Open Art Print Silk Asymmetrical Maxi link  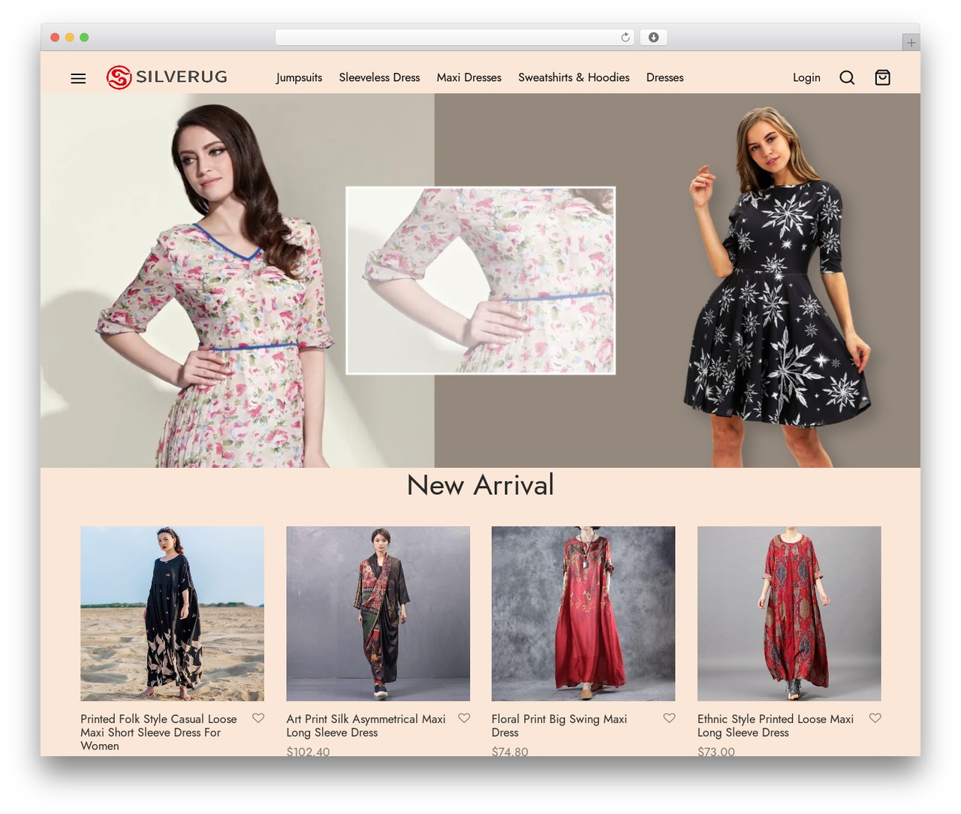[366, 725]
